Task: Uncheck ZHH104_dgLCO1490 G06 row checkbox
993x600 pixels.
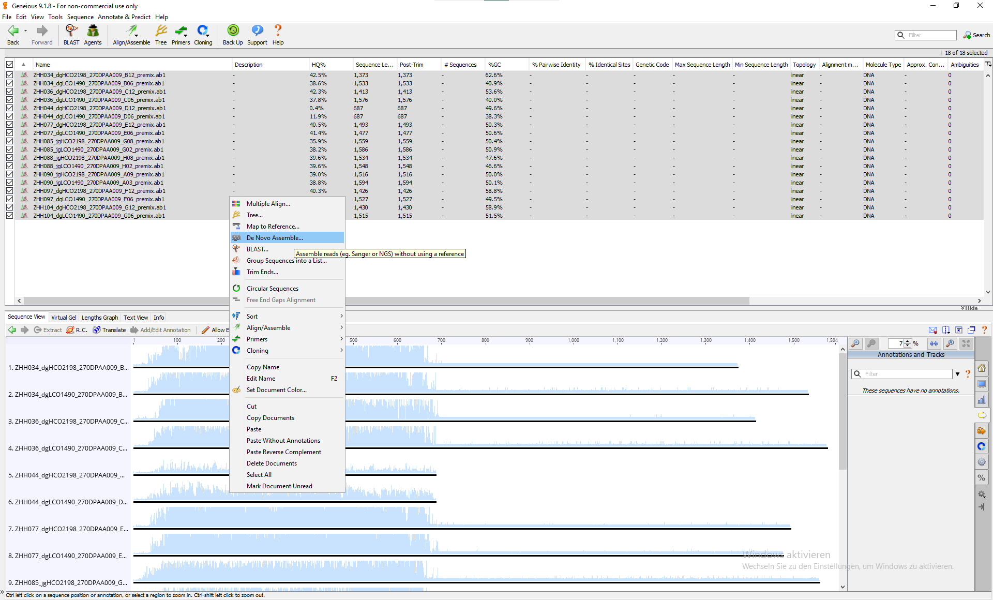Action: point(9,216)
